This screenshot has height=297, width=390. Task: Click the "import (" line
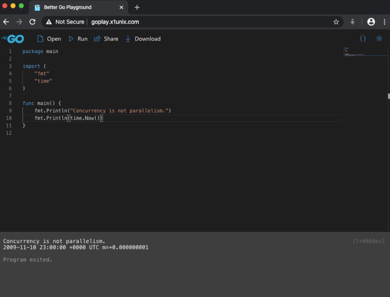click(x=34, y=66)
